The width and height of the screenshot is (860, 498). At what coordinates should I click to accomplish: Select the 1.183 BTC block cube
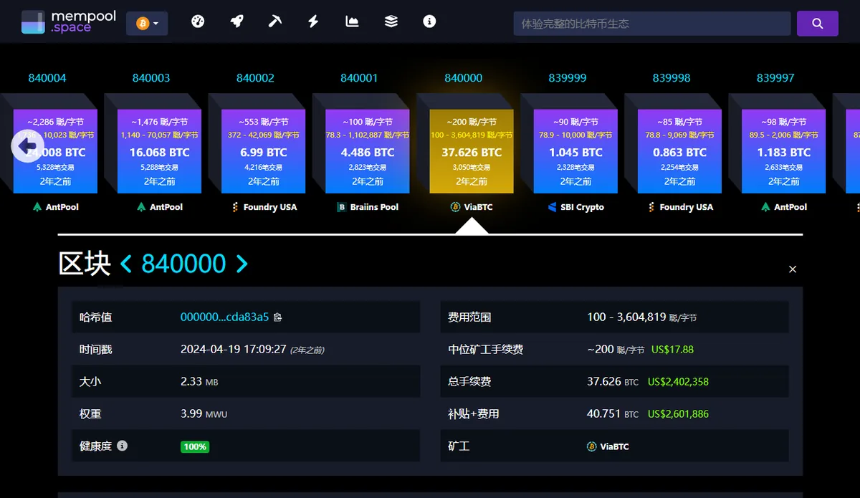click(783, 151)
